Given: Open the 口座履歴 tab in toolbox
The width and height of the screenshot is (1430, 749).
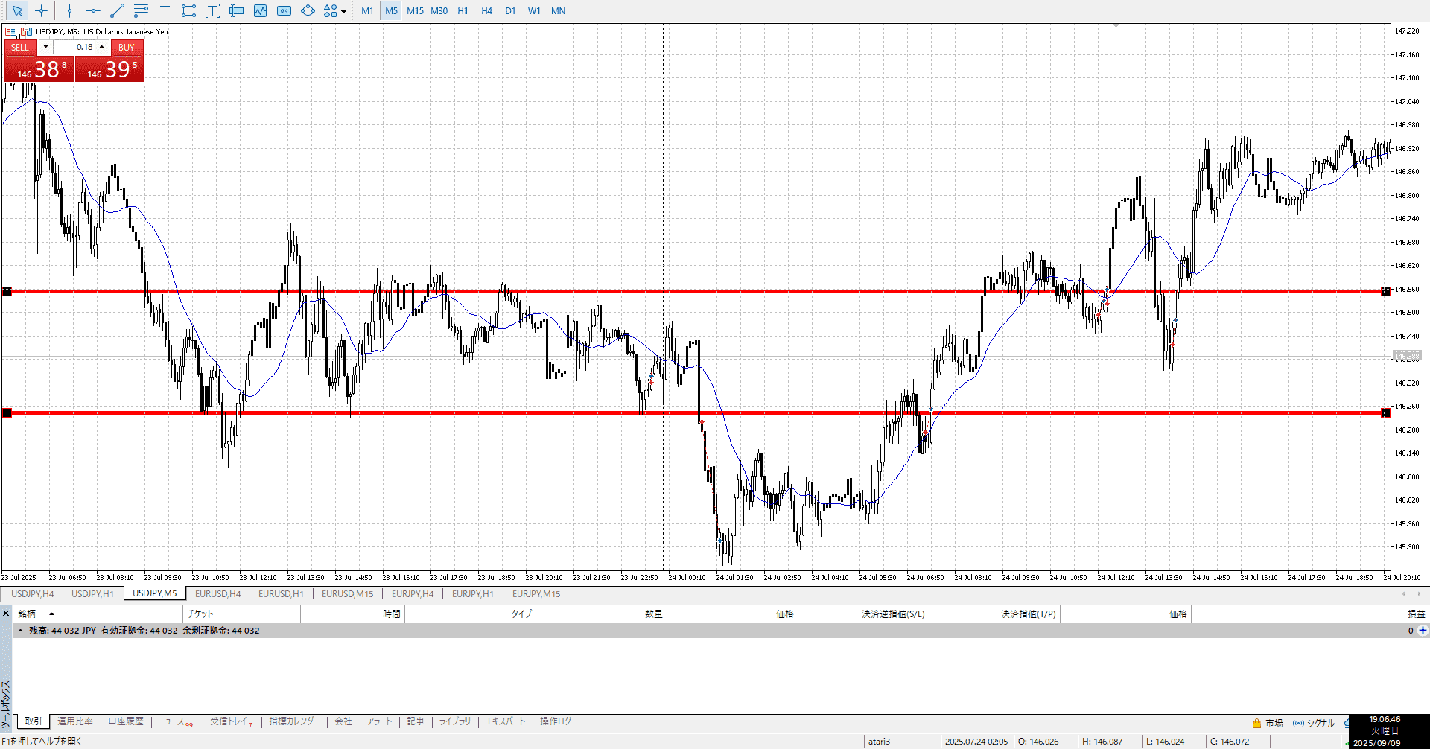Looking at the screenshot, I should pos(126,721).
